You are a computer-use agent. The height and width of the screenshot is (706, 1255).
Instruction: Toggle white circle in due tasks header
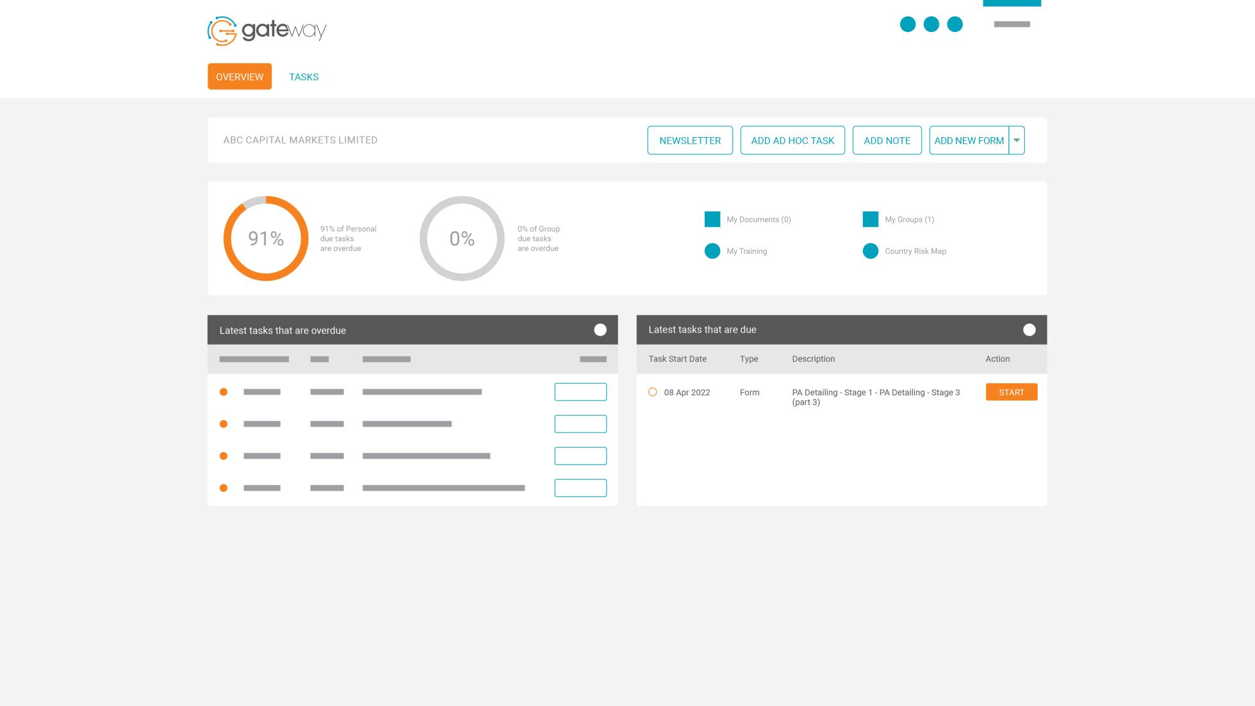(1029, 330)
